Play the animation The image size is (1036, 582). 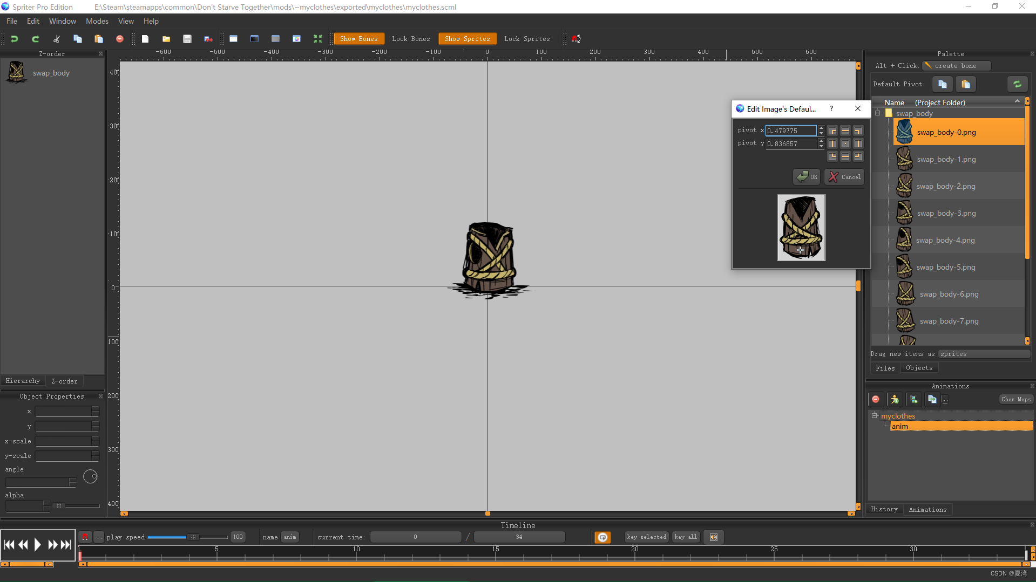(37, 545)
